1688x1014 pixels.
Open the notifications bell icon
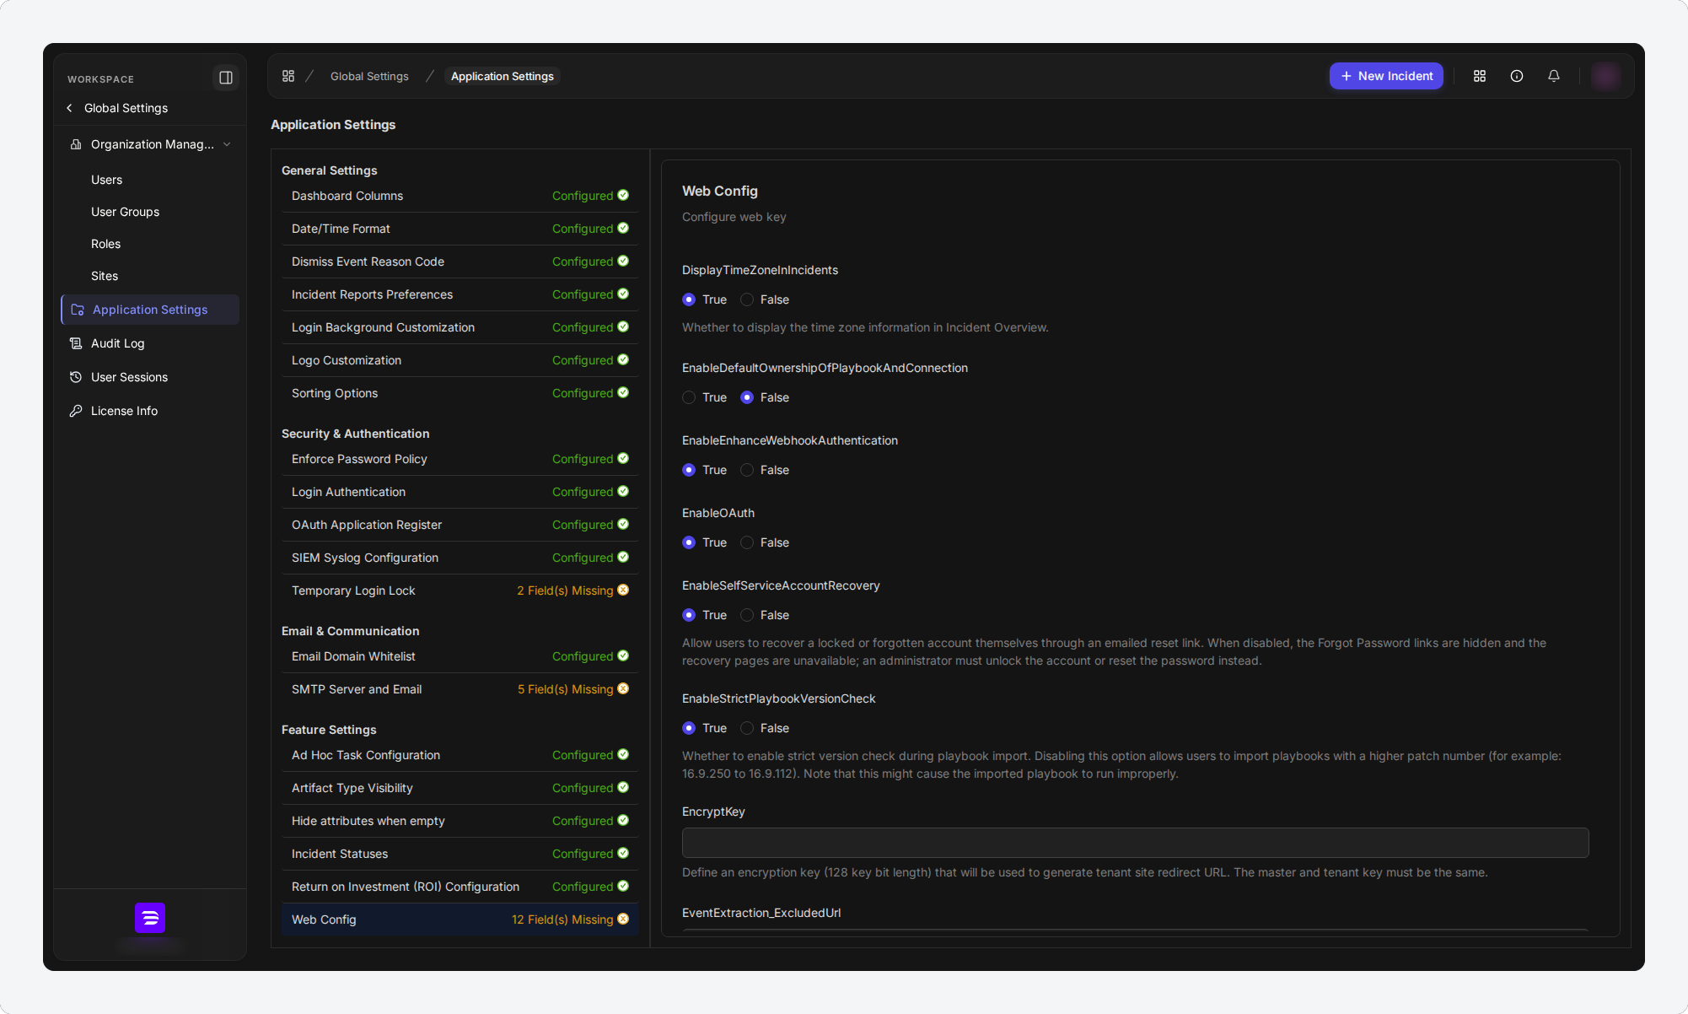point(1554,76)
